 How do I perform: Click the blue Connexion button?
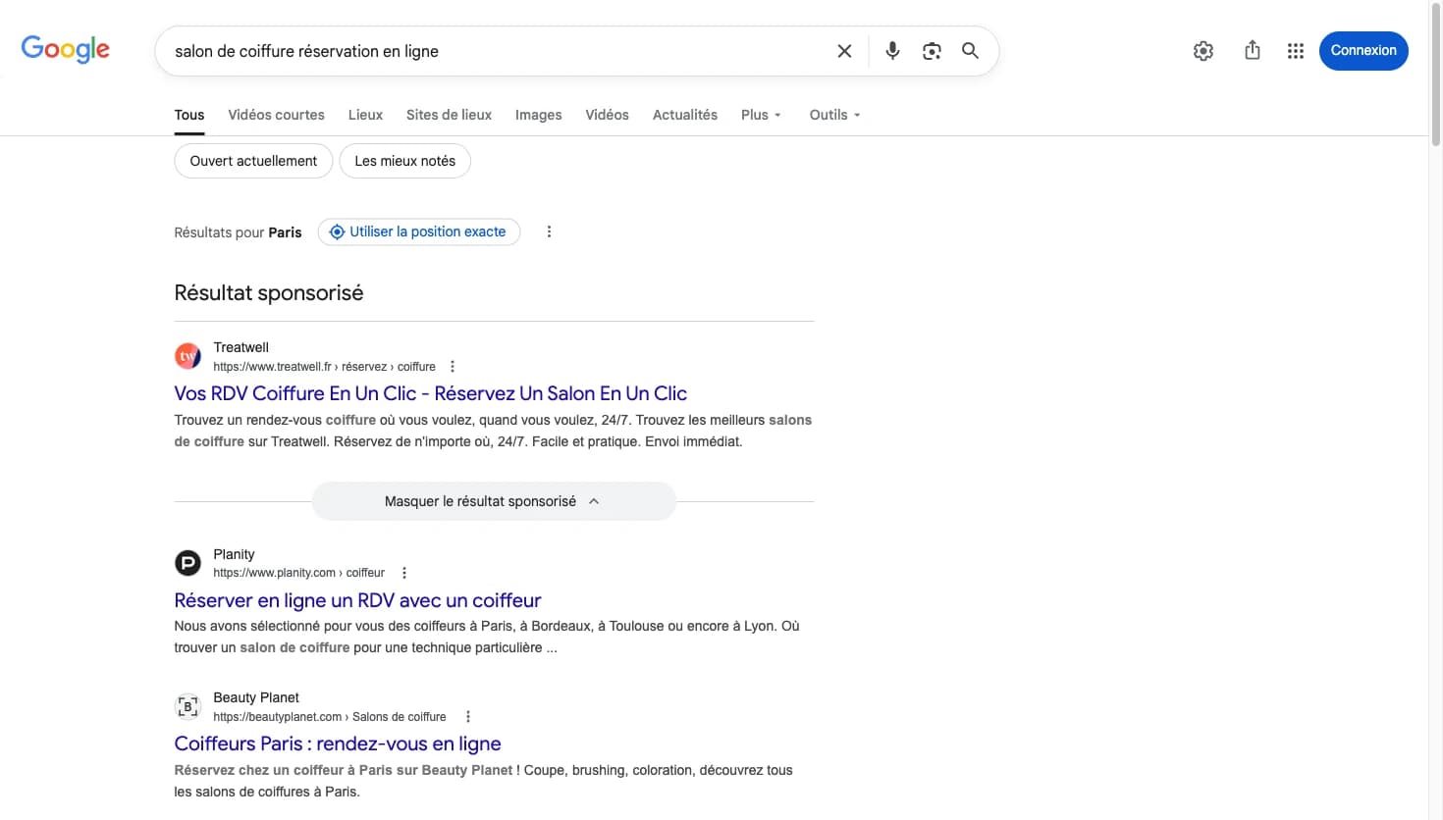[1363, 50]
